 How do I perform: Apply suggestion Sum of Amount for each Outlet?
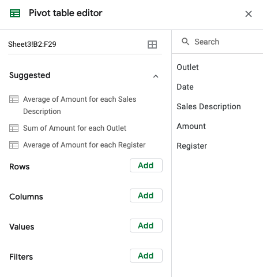tap(74, 128)
